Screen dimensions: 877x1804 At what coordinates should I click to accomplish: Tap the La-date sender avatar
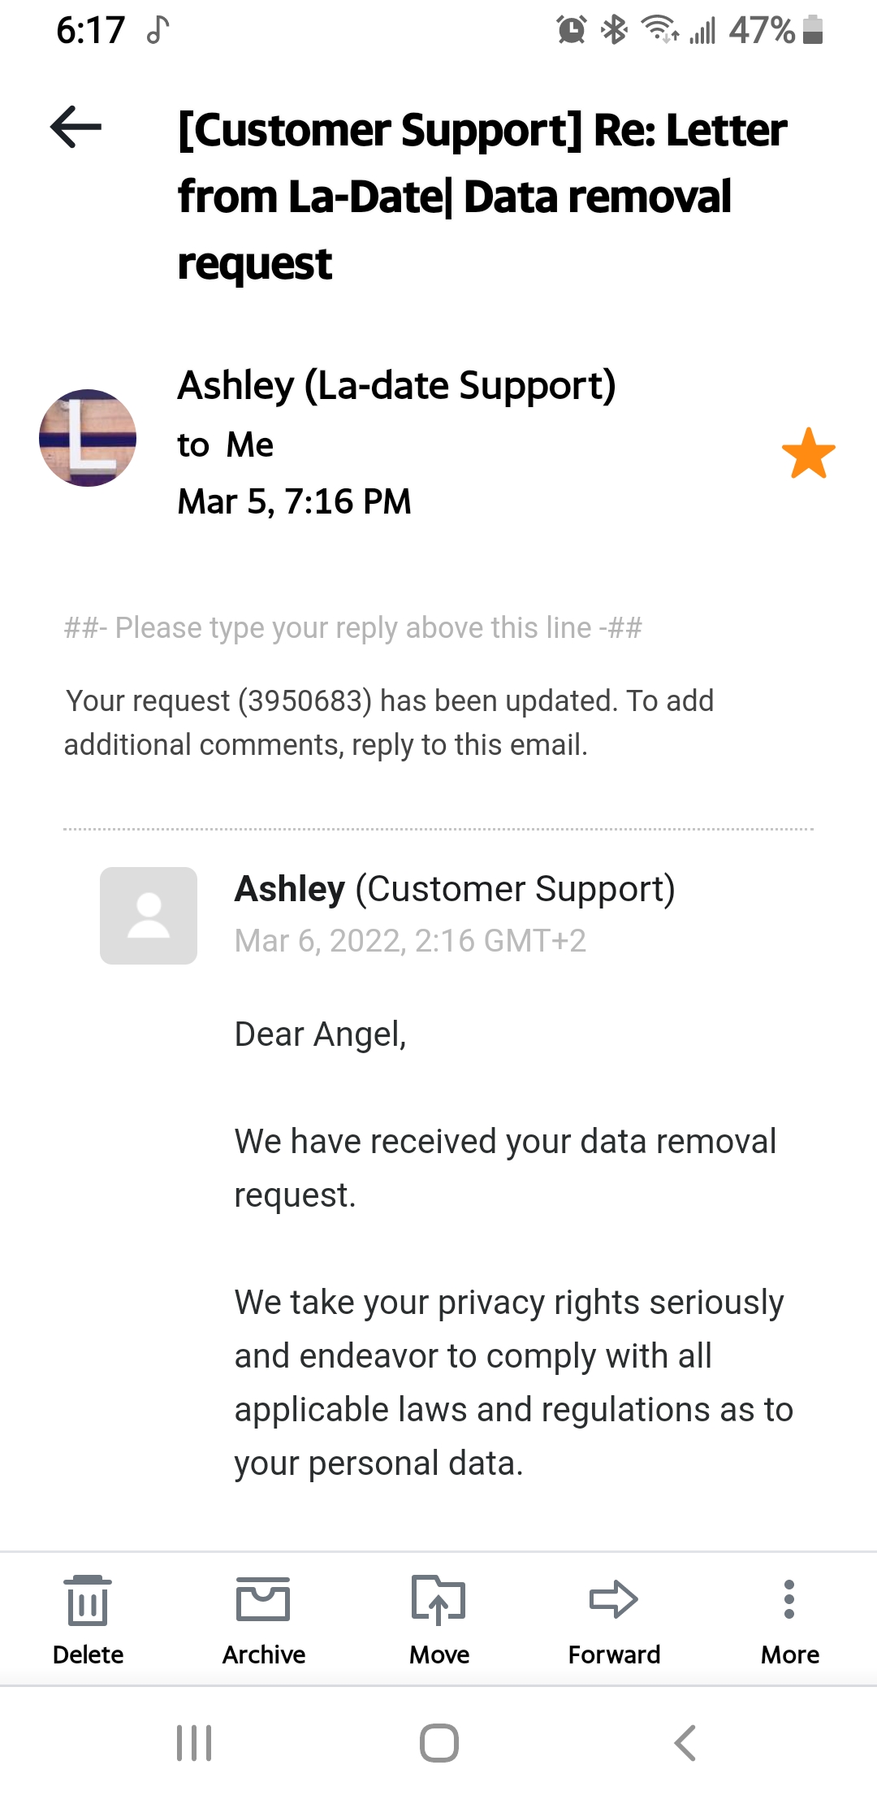(x=88, y=438)
